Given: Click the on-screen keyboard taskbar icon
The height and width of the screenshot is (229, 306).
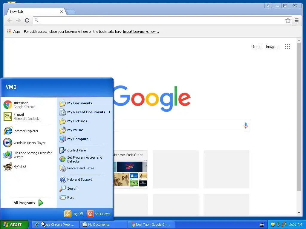Looking at the screenshot, I should point(262,225).
